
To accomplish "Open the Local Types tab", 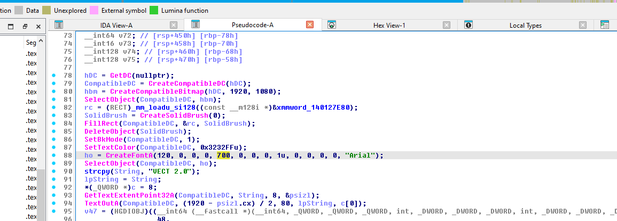I will (x=525, y=25).
